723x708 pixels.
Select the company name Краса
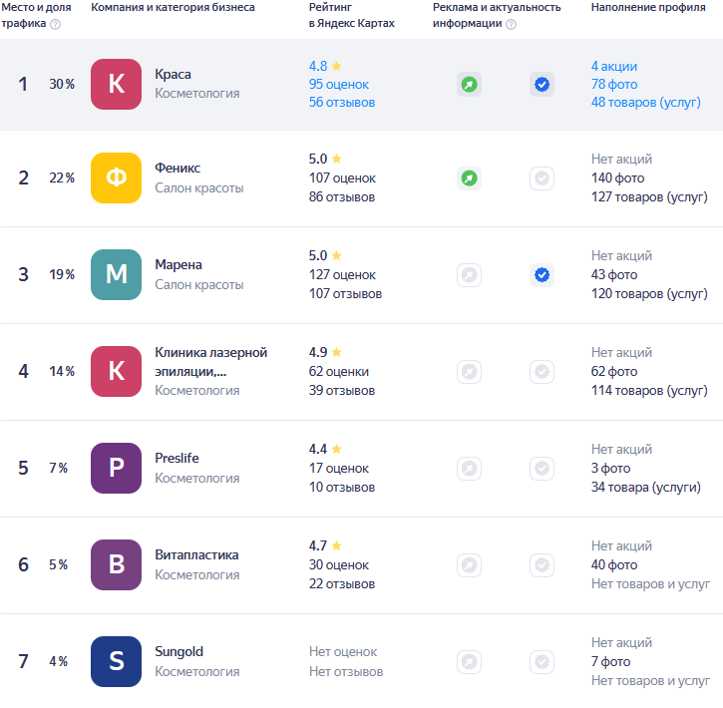(173, 74)
